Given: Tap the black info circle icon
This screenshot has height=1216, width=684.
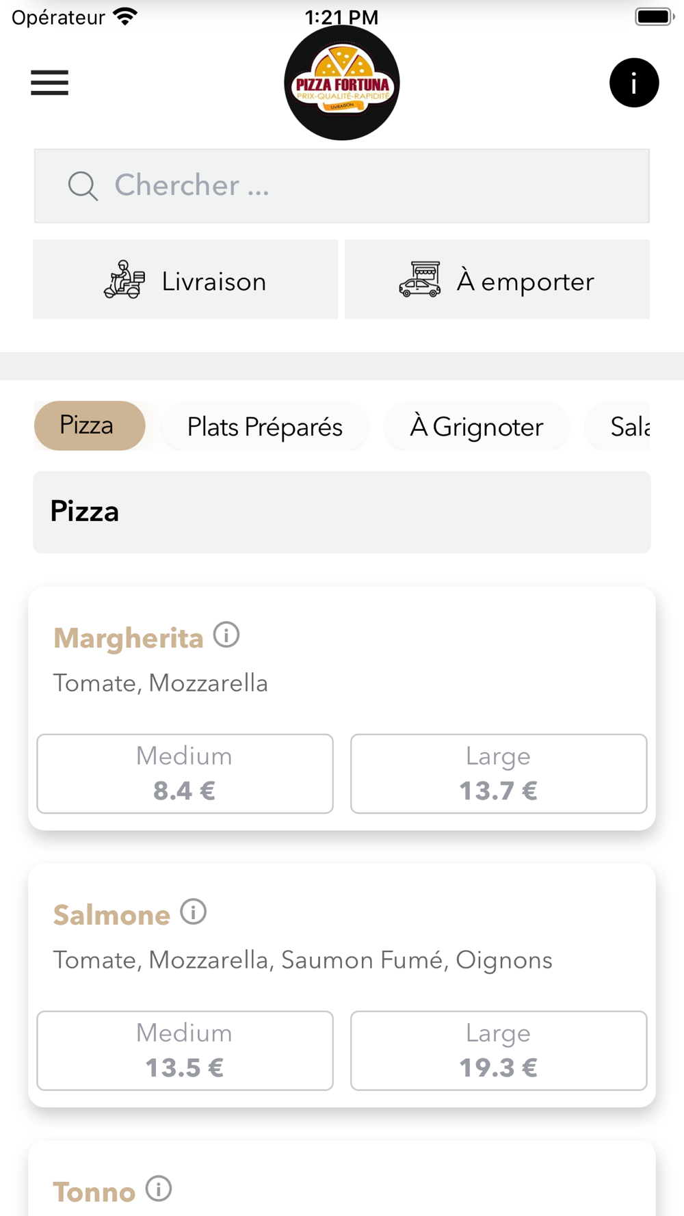Looking at the screenshot, I should (634, 83).
